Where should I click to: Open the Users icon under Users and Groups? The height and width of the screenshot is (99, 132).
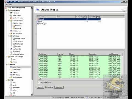[x=11, y=59]
